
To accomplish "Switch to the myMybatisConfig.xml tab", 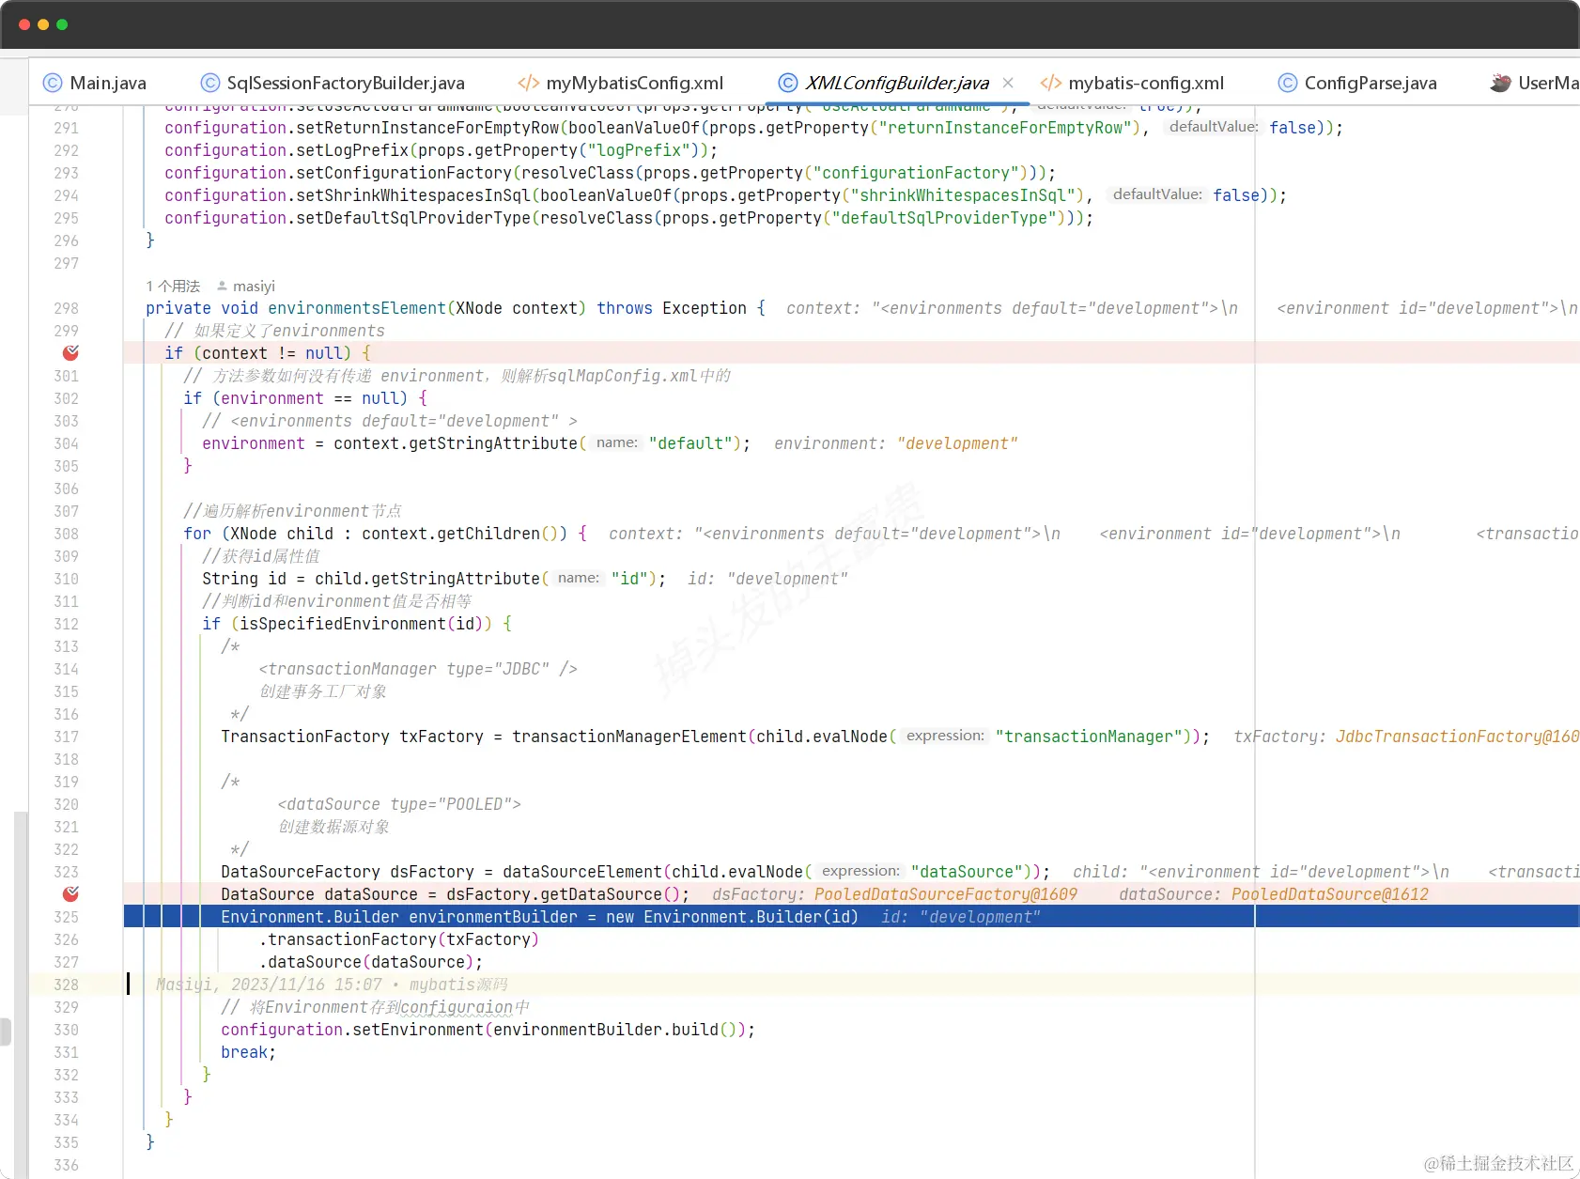I will pos(621,83).
